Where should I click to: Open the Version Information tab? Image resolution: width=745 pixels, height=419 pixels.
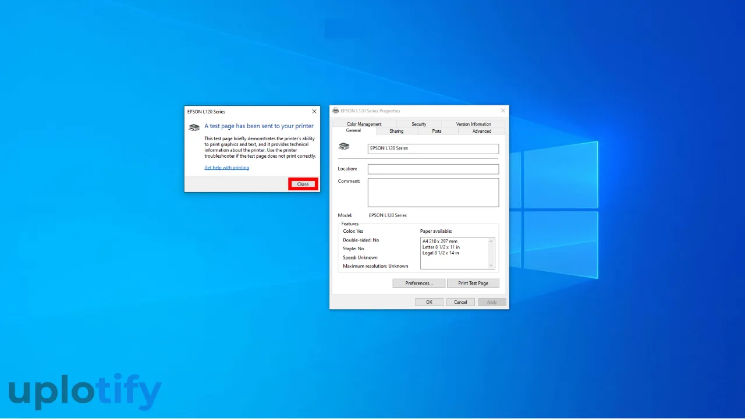473,124
